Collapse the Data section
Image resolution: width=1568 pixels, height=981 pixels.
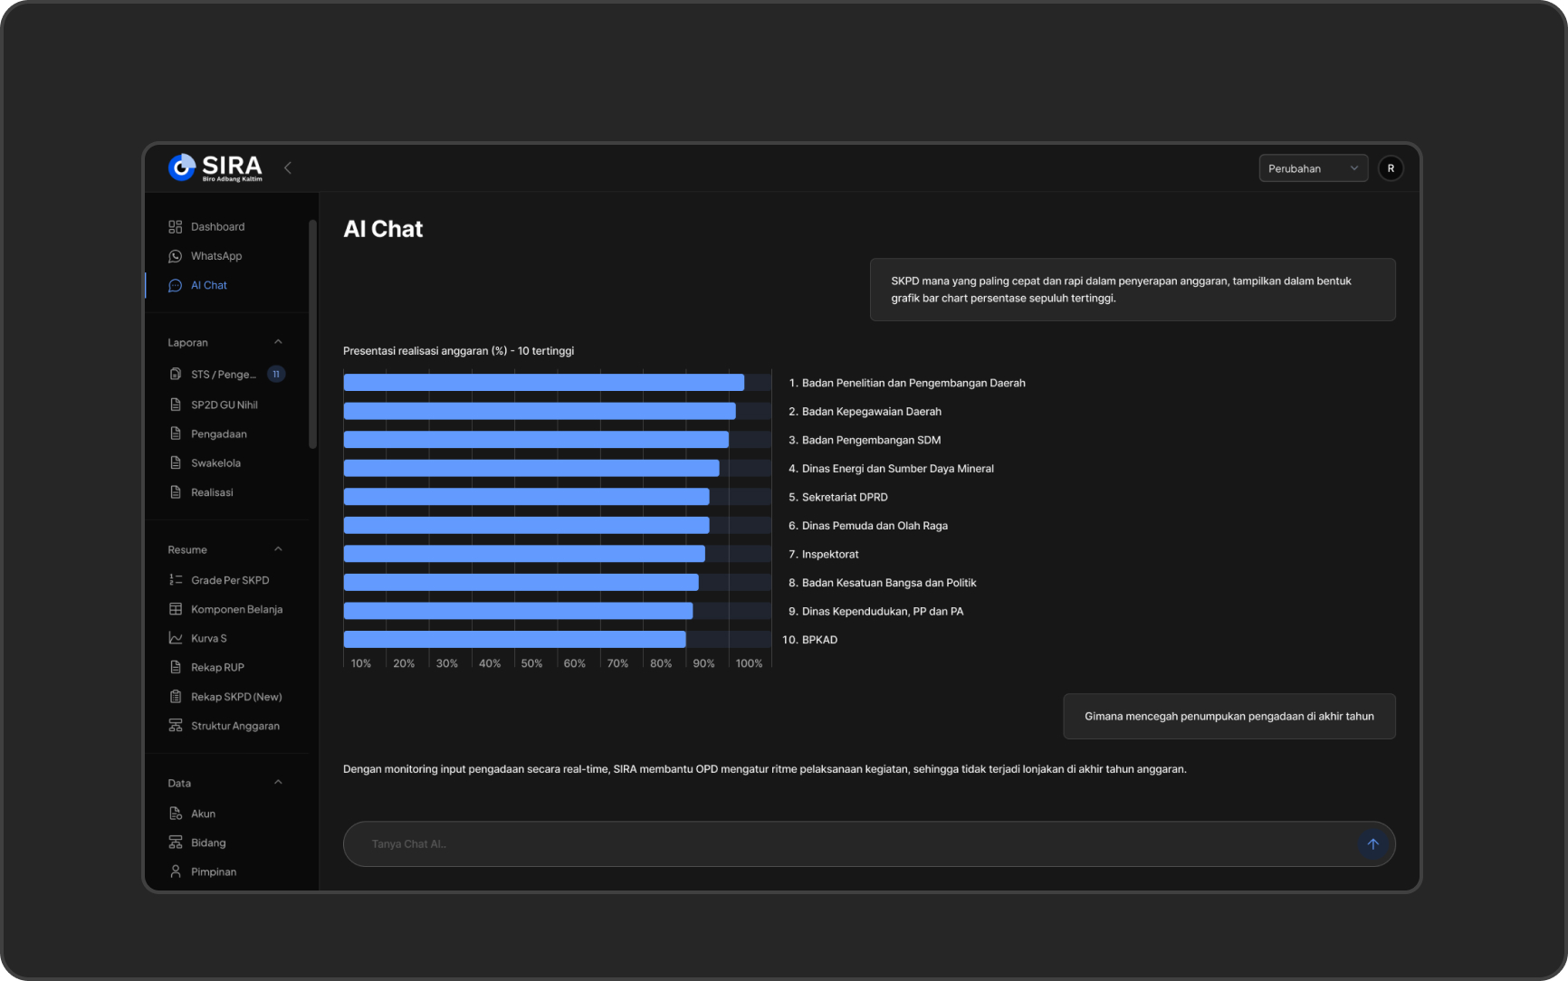(278, 783)
